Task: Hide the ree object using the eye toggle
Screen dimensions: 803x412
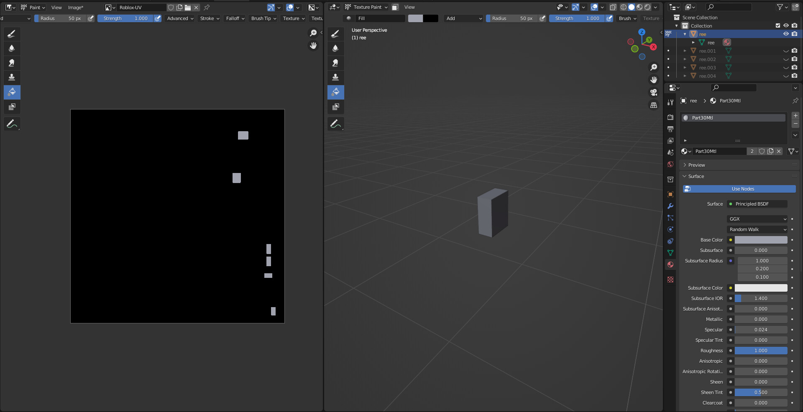Action: [786, 34]
